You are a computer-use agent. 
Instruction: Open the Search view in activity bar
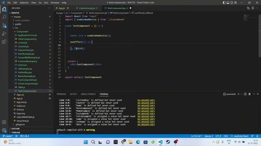click(4, 17)
